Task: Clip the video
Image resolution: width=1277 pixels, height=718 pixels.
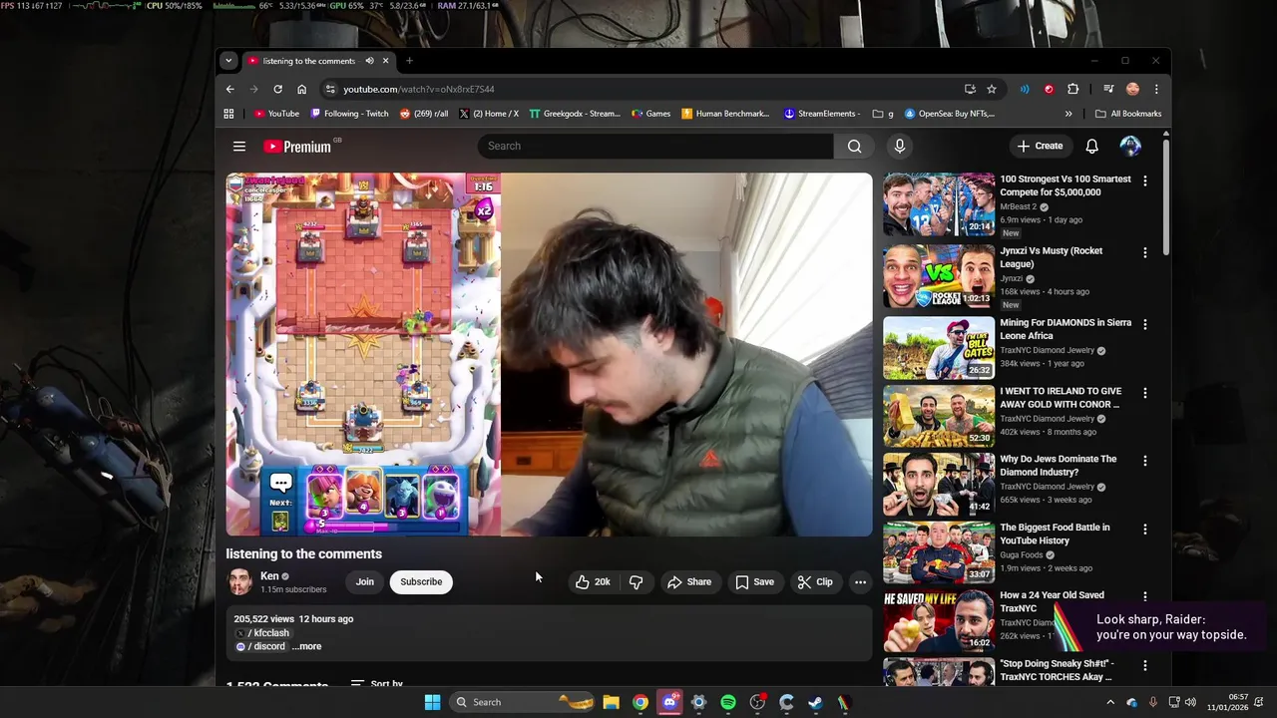Action: (x=815, y=582)
